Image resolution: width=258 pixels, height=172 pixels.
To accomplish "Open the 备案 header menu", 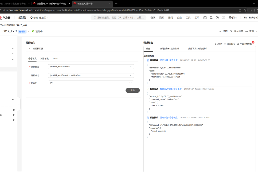I will click(x=153, y=18).
